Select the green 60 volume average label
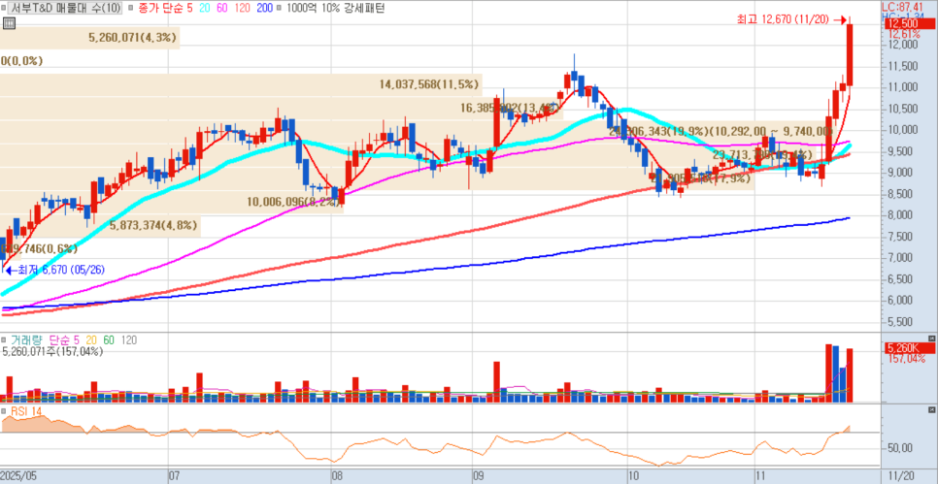Image resolution: width=938 pixels, height=484 pixels. [109, 340]
